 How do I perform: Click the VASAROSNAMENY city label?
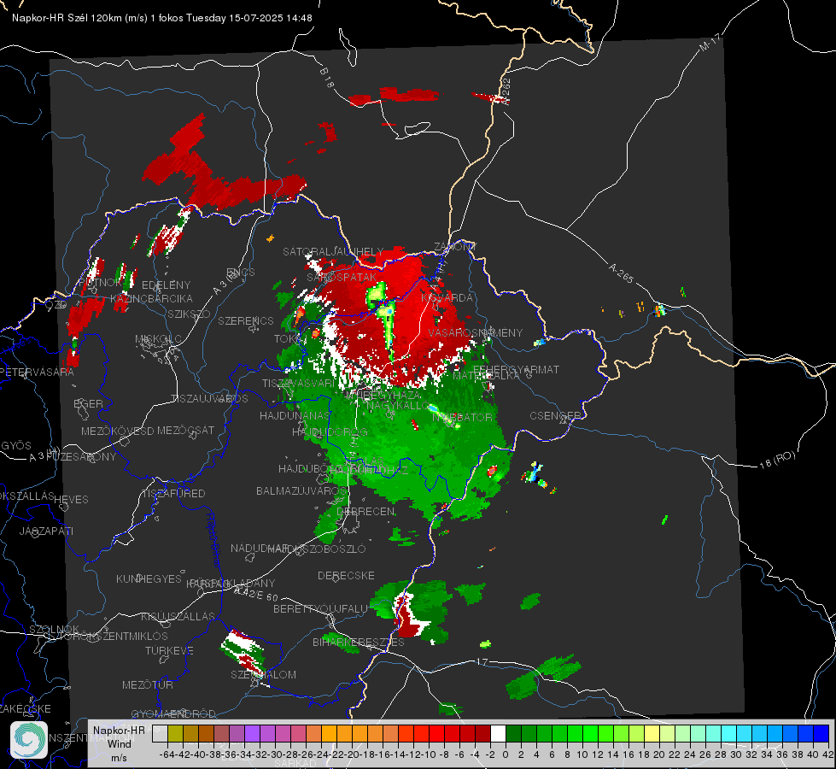tap(476, 332)
